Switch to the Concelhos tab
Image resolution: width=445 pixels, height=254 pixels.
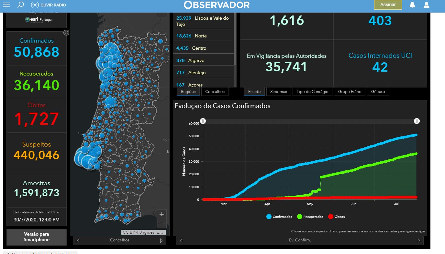click(215, 92)
